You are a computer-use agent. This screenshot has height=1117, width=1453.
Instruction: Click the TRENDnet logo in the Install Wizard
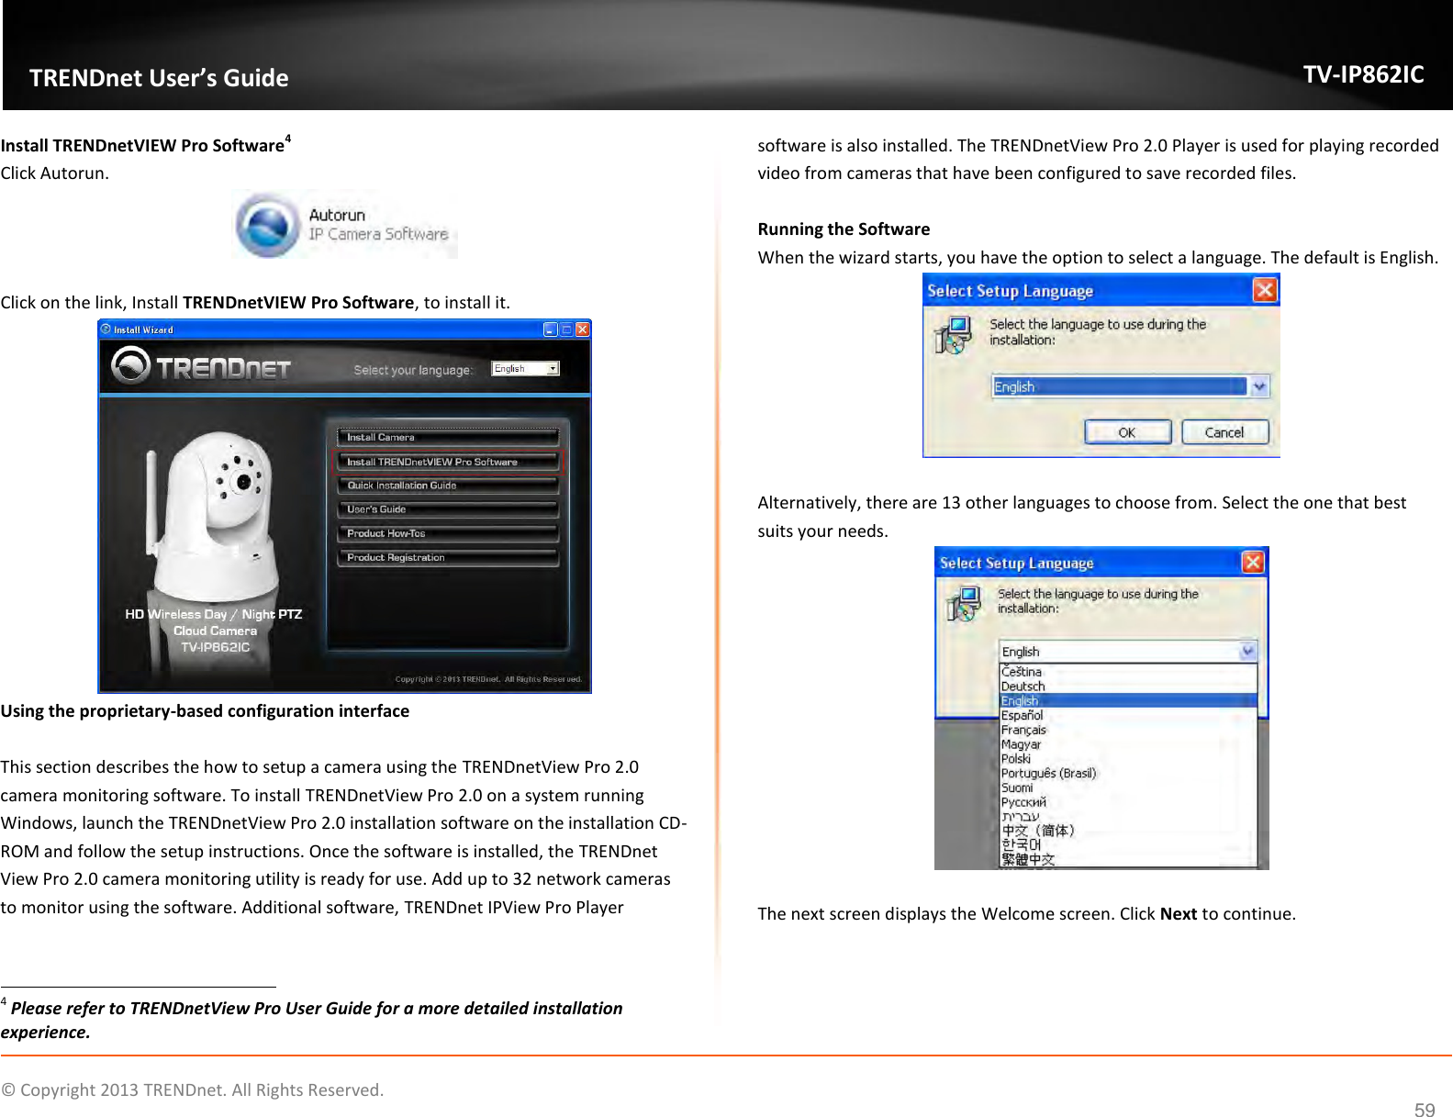click(x=201, y=368)
